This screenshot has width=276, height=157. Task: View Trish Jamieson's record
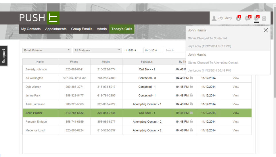(x=236, y=104)
